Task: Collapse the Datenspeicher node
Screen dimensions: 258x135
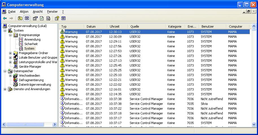Action: [5, 71]
